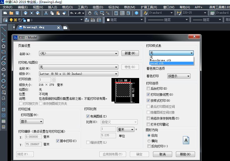Click the 确定 button to confirm printing
The image size is (230, 161).
(139, 154)
